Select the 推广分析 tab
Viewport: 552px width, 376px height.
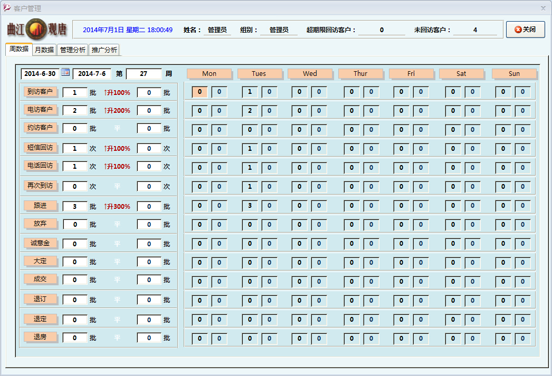[104, 50]
